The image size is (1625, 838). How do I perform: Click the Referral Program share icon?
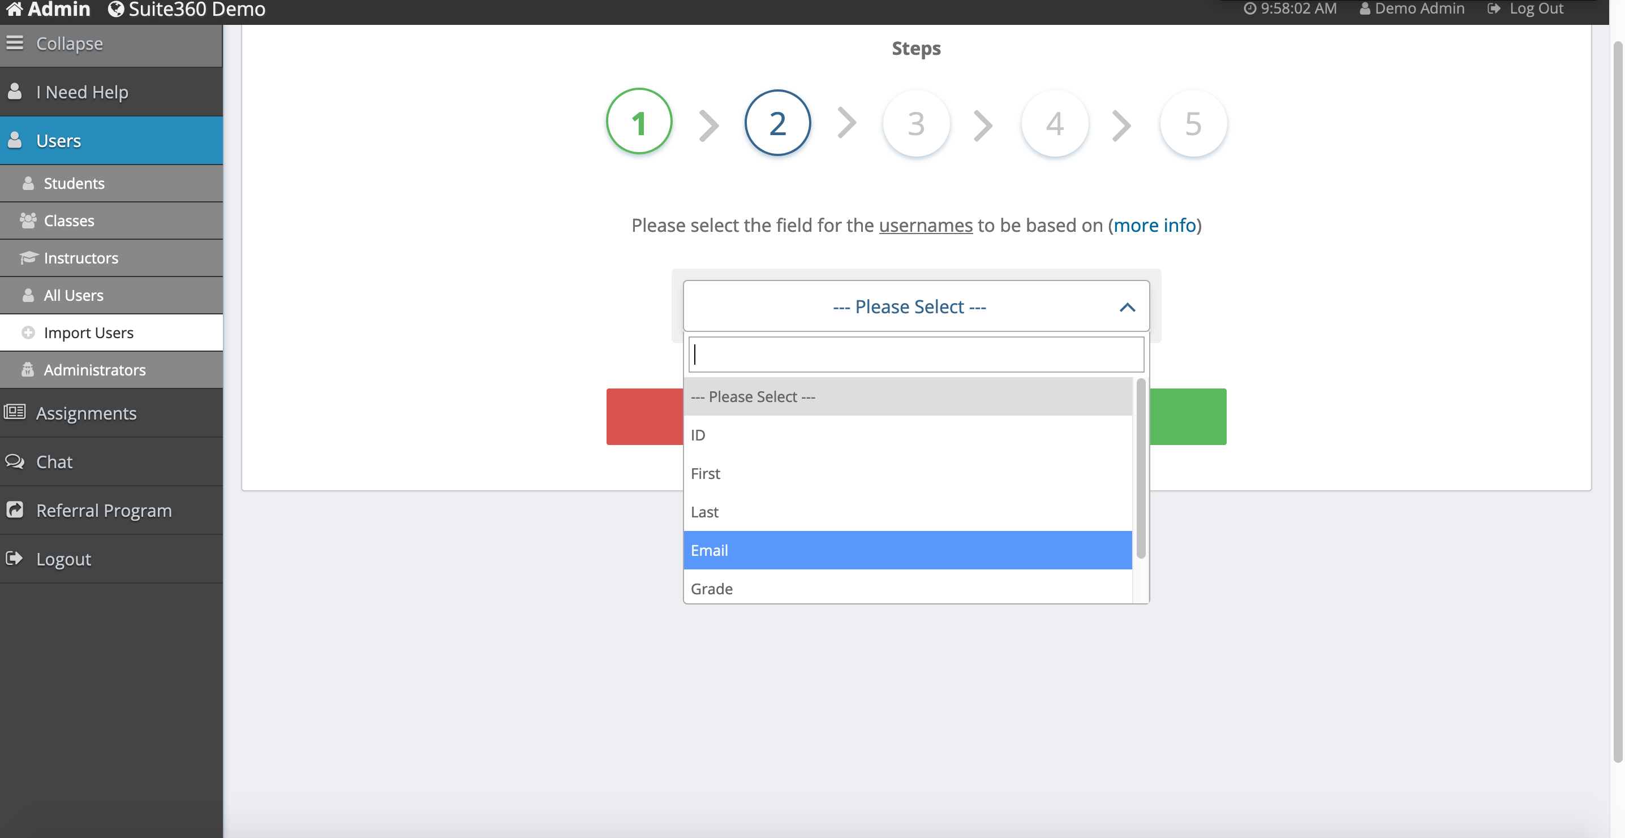tap(15, 509)
